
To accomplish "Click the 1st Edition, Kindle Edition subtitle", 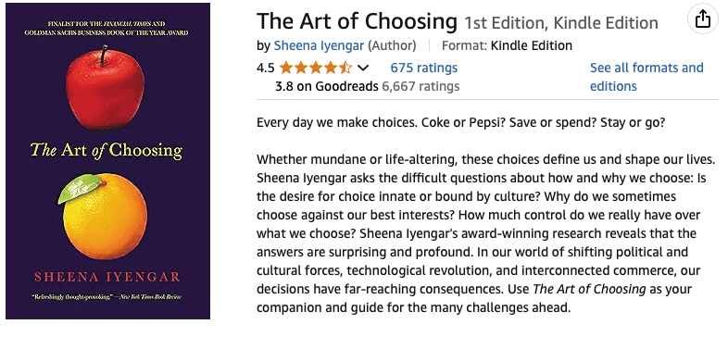I will point(561,23).
